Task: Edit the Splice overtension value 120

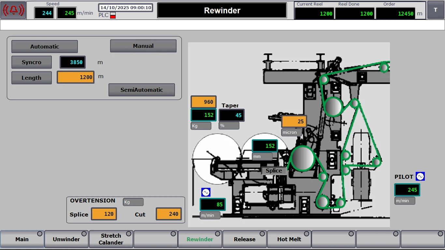Action: 104,214
